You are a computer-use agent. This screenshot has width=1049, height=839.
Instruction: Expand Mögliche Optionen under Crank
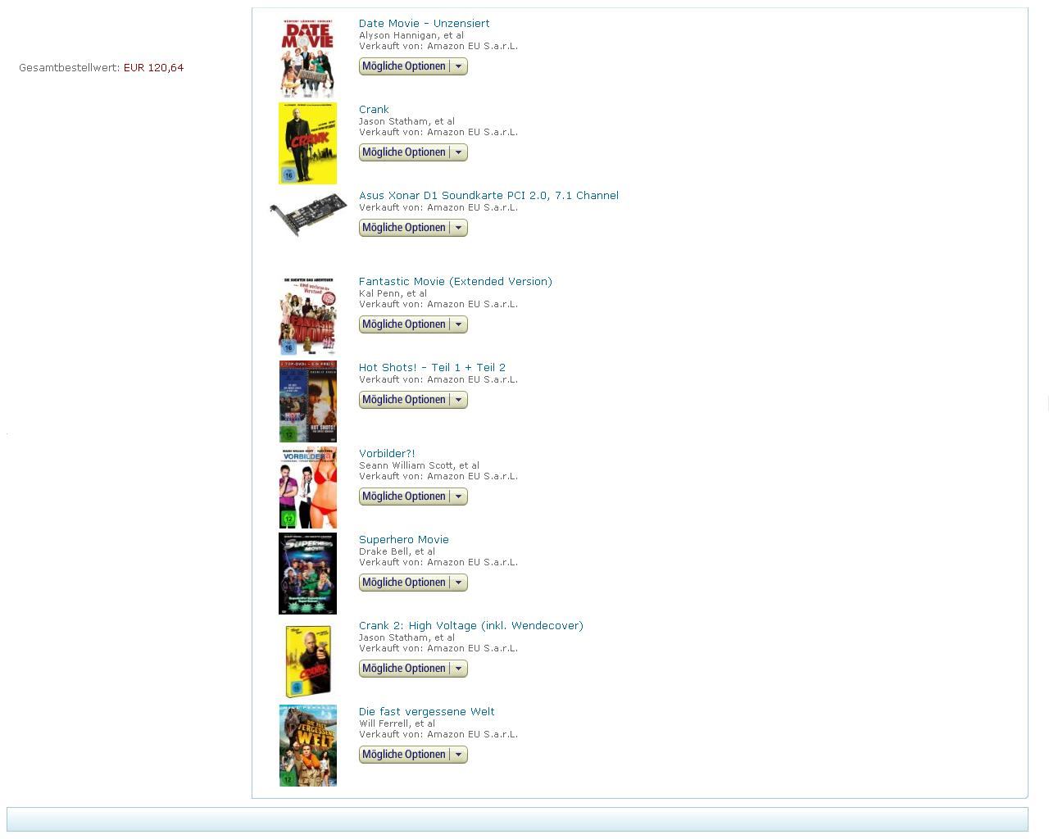(413, 152)
